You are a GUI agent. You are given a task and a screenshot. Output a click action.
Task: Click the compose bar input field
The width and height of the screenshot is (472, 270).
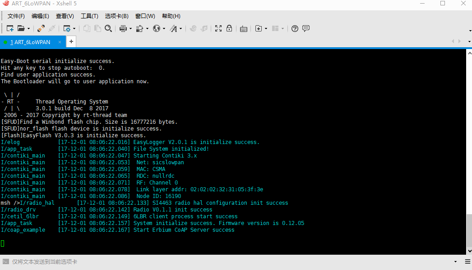tap(232, 262)
